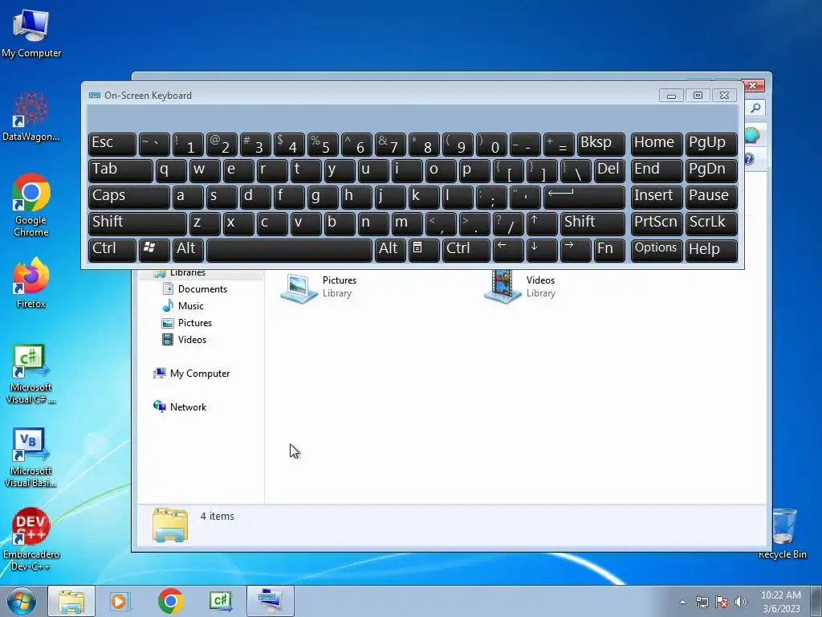The height and width of the screenshot is (617, 822).
Task: Click the spacebar on the keyboard
Action: [289, 250]
